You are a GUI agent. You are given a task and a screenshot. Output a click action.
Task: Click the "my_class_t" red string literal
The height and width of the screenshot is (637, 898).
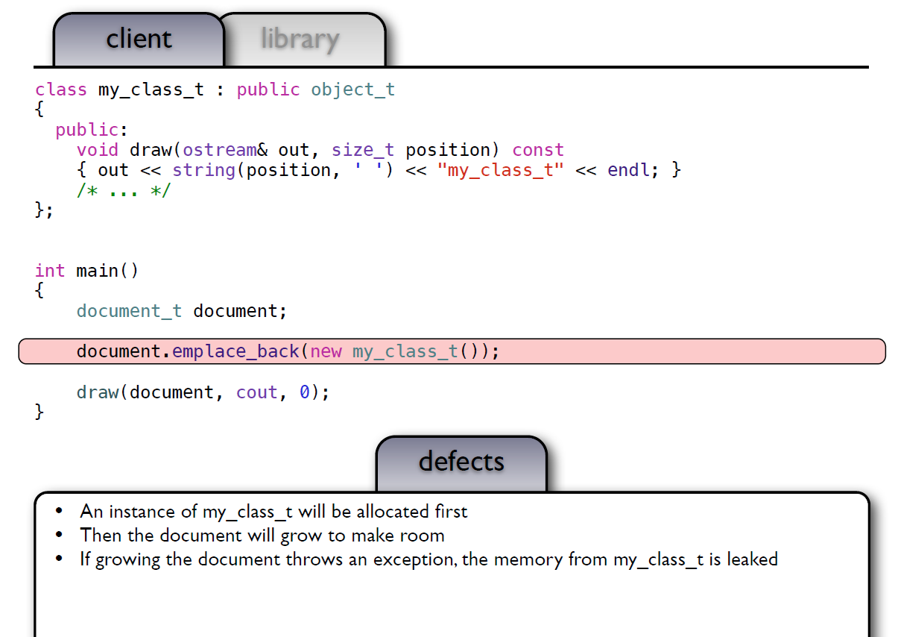(x=500, y=170)
